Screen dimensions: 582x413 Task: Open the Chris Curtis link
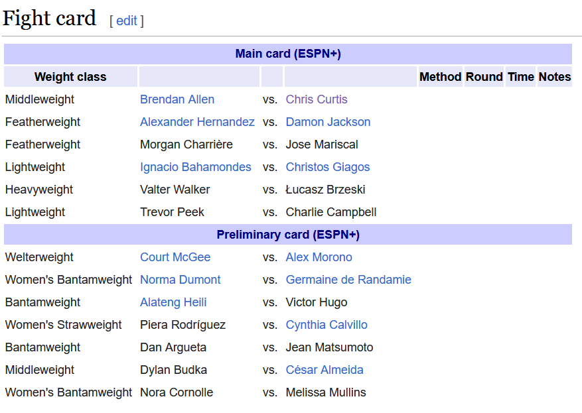[317, 99]
